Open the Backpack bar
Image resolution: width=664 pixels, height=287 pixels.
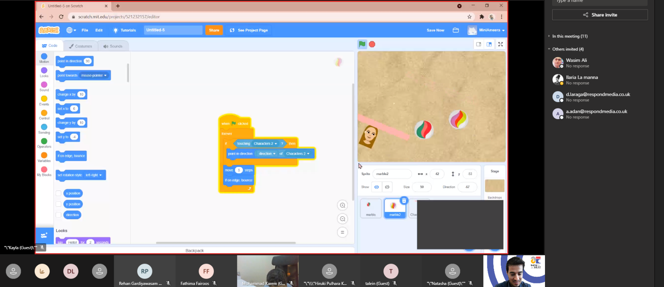click(x=195, y=250)
